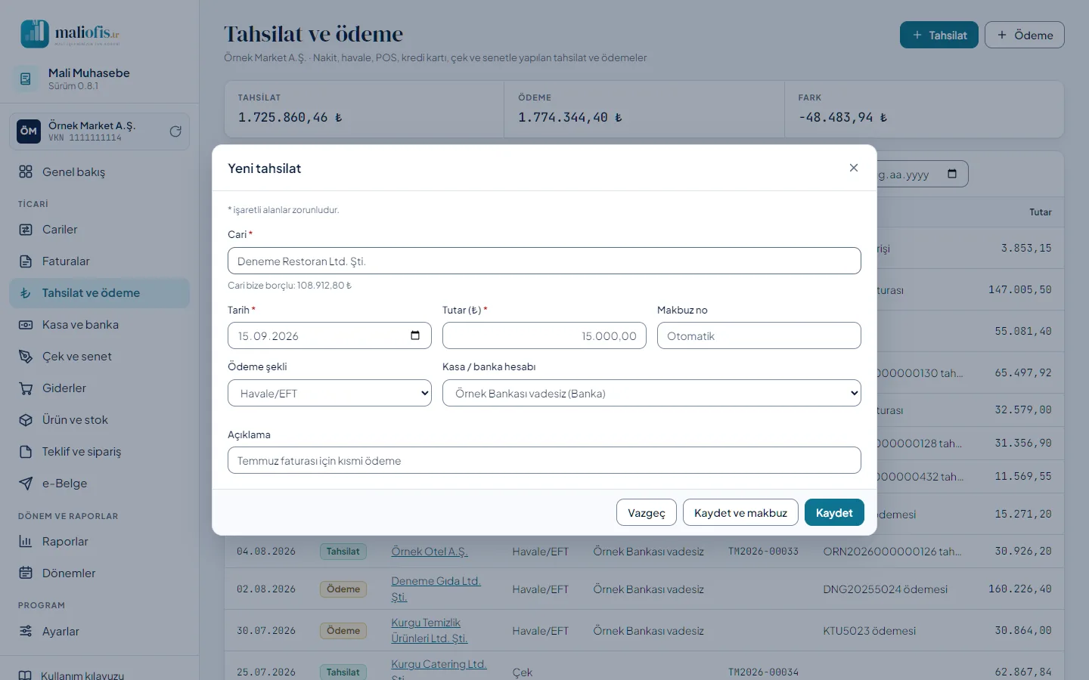Click the refresh icon beside Örnek Market A.Ş.

175,131
